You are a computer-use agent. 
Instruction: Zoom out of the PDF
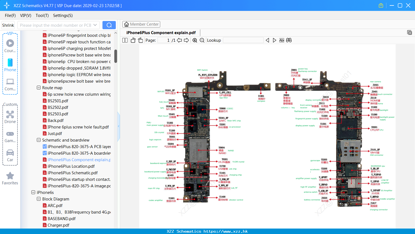pos(202,40)
